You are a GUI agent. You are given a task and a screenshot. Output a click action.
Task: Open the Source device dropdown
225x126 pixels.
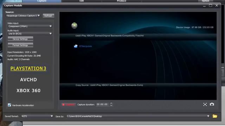click(23, 15)
